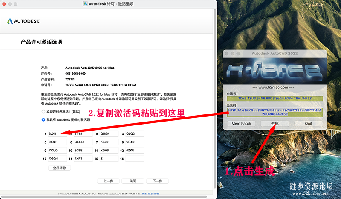This screenshot has height=199, width=341.
Task: Click activation code field 11 containing XDA6
Action: pos(109,150)
